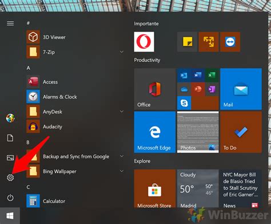Click the 'Importante' tile group title

pos(146,23)
